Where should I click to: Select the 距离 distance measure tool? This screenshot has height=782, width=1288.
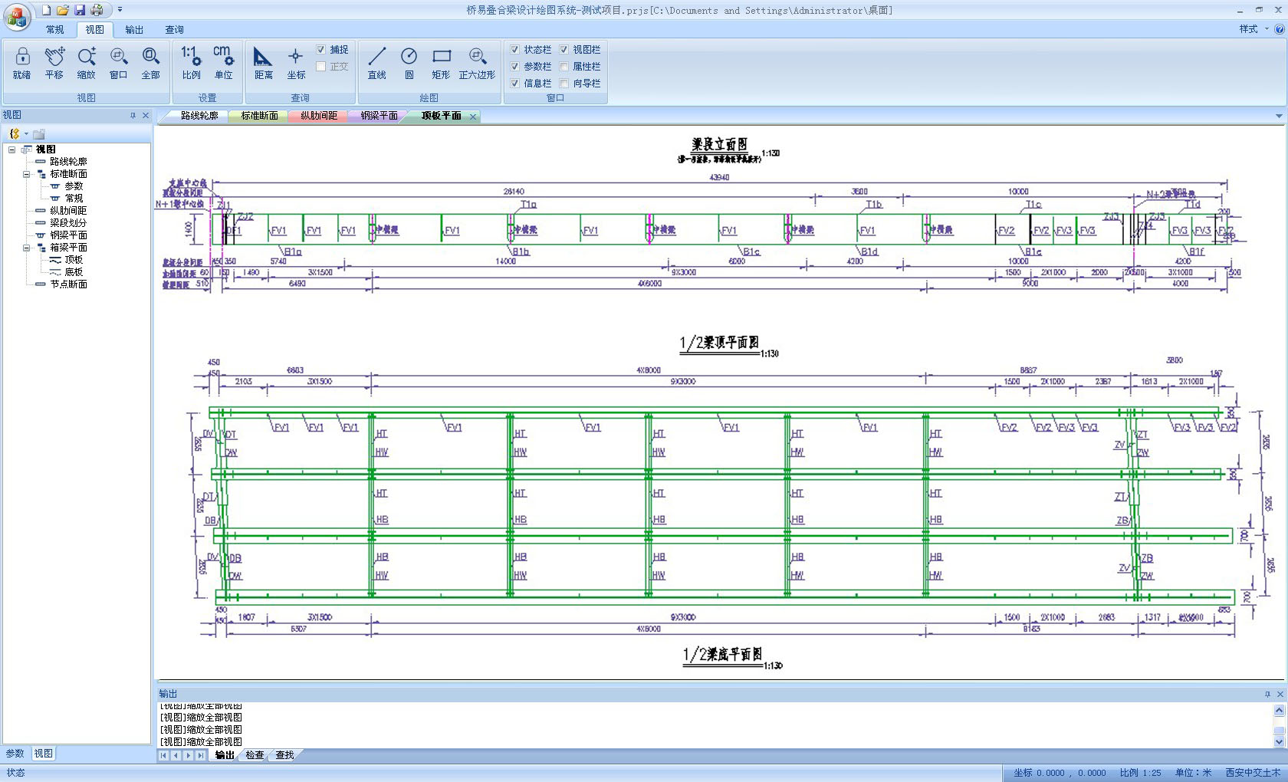coord(263,63)
